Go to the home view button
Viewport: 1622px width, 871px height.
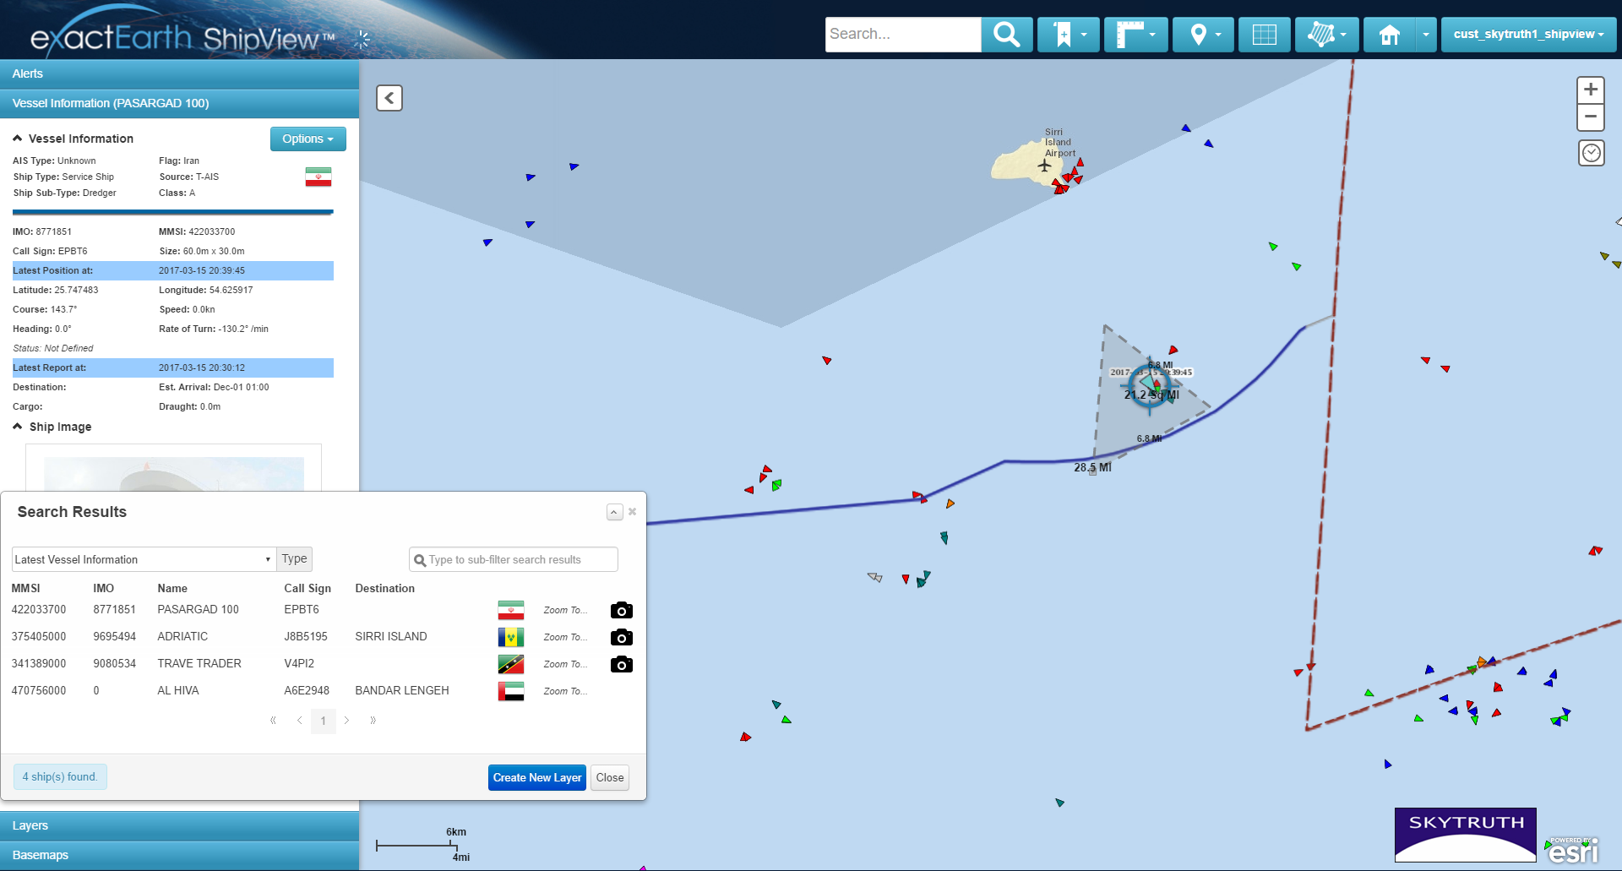[x=1390, y=35]
